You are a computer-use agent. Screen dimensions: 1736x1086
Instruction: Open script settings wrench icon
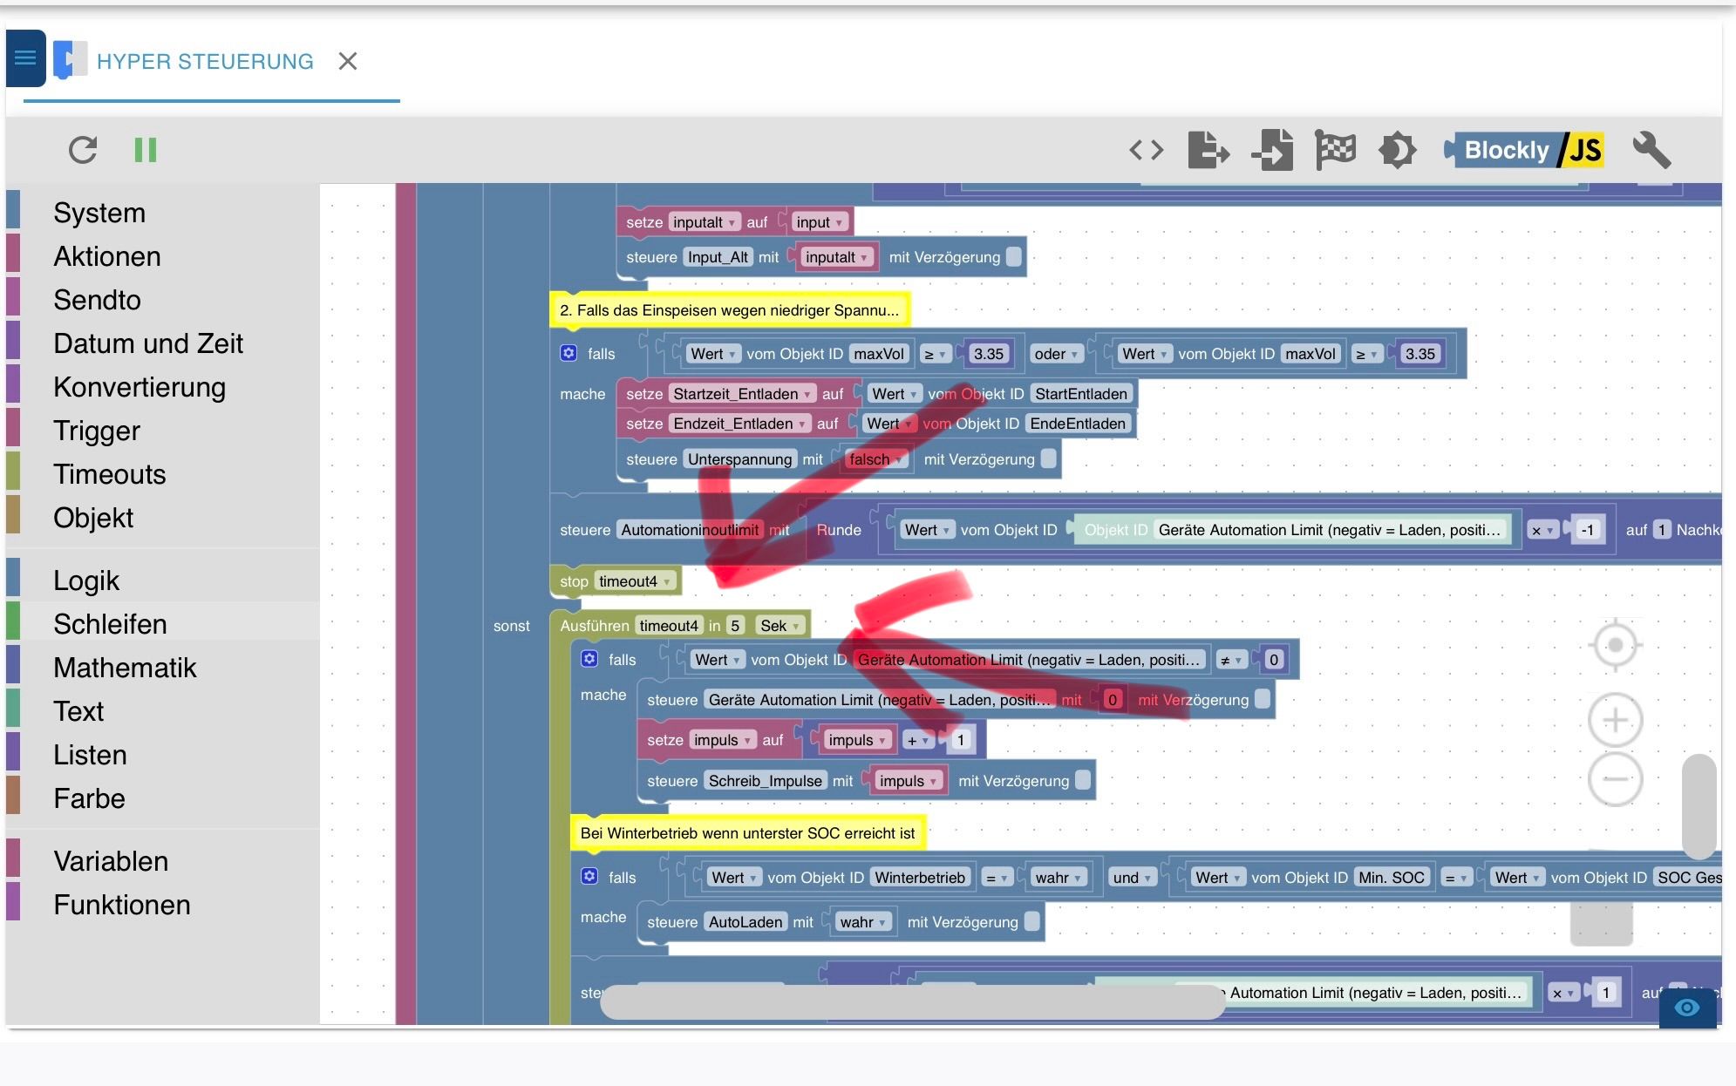[1651, 150]
